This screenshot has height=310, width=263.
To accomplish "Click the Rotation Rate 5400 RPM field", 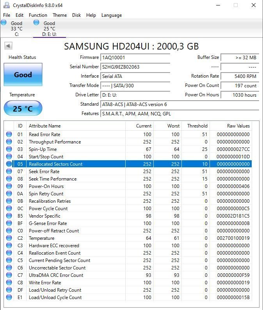I will pyautogui.click(x=240, y=76).
